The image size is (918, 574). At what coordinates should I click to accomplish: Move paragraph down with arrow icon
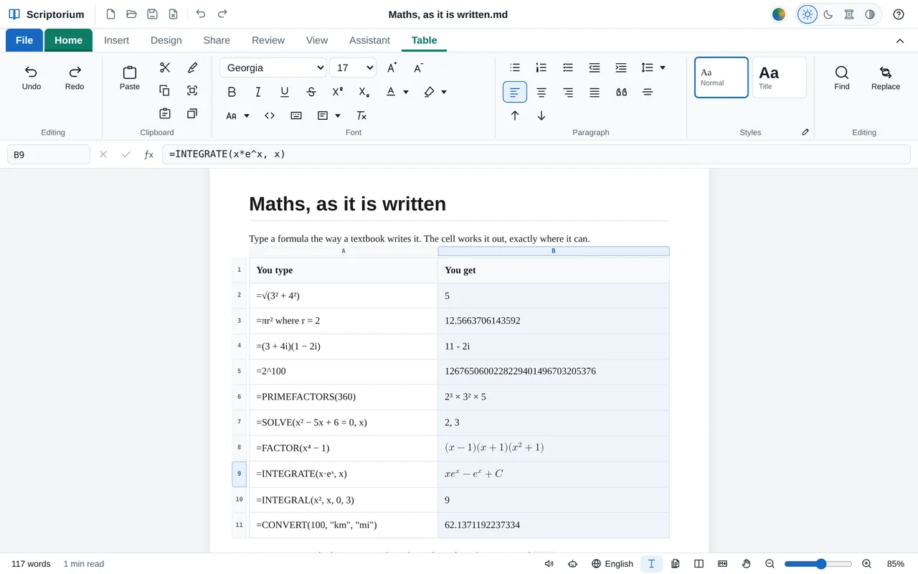coord(541,116)
